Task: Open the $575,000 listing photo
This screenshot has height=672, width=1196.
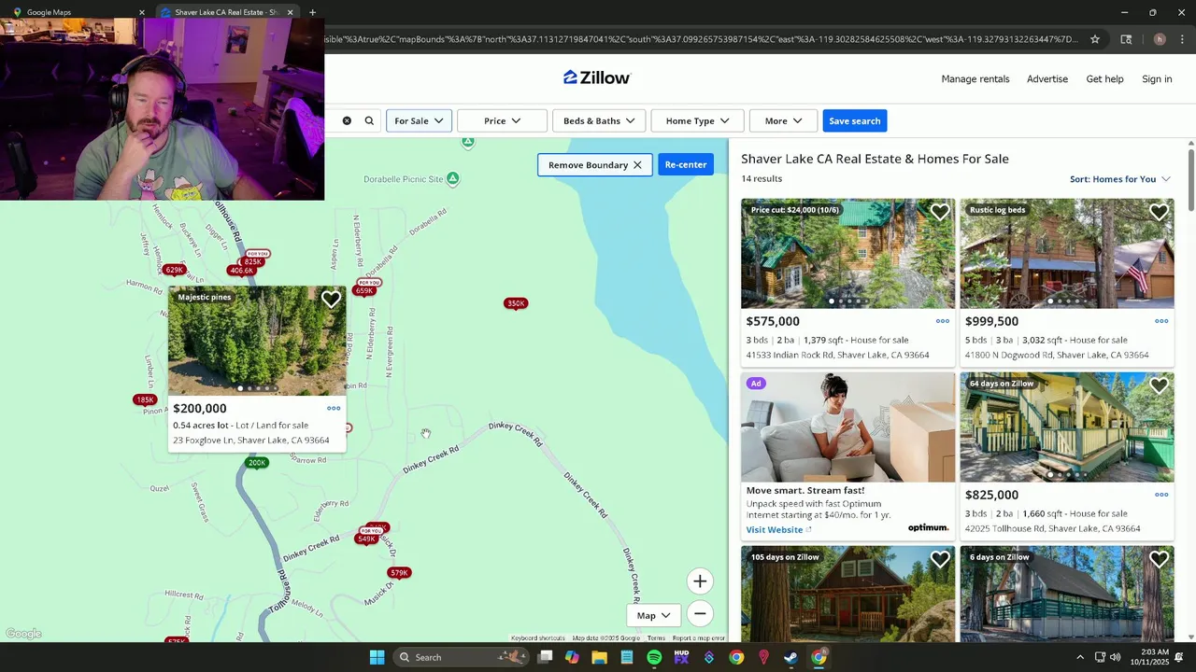Action: click(847, 253)
